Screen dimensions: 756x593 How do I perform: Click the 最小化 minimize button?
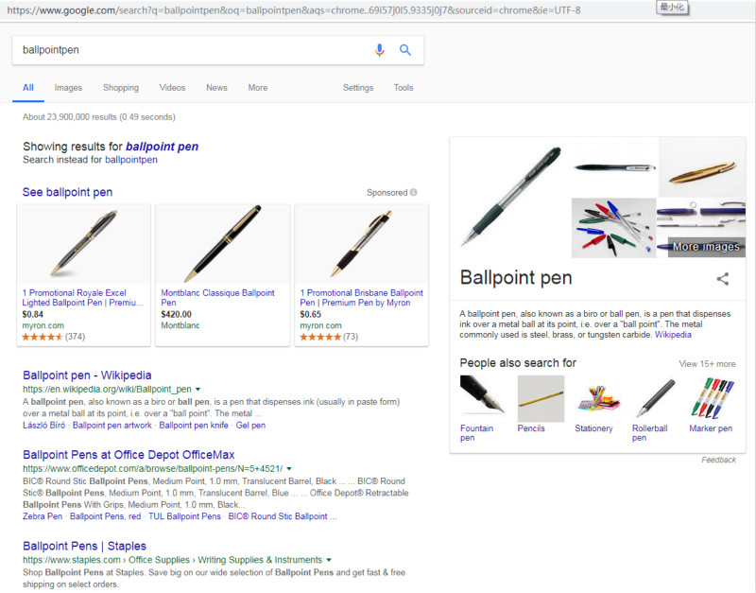tap(672, 7)
